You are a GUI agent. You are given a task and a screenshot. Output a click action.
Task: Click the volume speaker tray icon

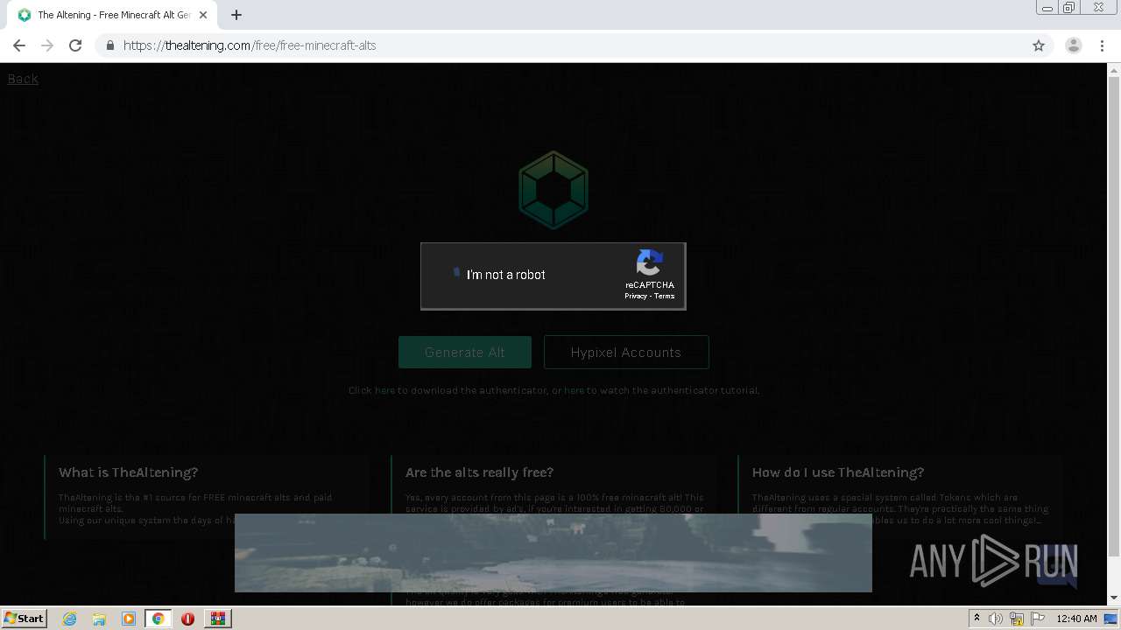pyautogui.click(x=996, y=619)
